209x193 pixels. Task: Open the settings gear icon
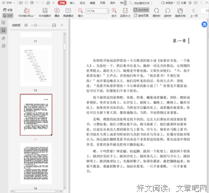(190, 3)
